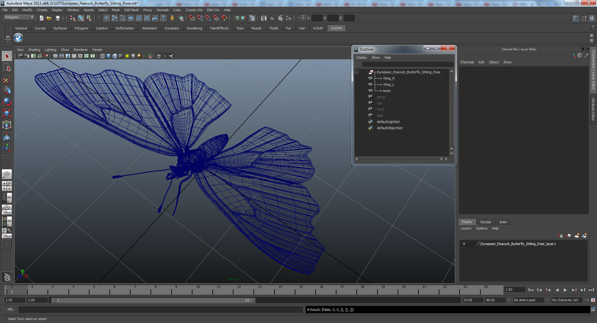Click the checkmark shelf button in Custom shelf
This screenshot has width=597, height=323.
point(18,38)
